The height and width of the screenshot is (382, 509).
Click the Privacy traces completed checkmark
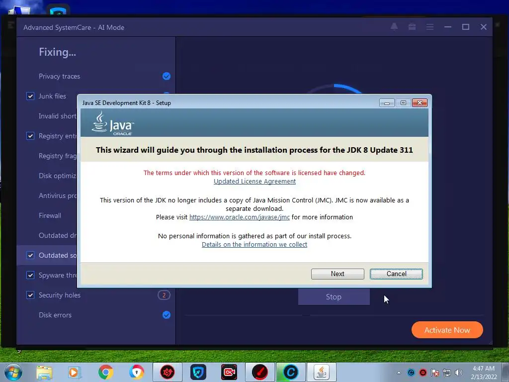(x=166, y=76)
